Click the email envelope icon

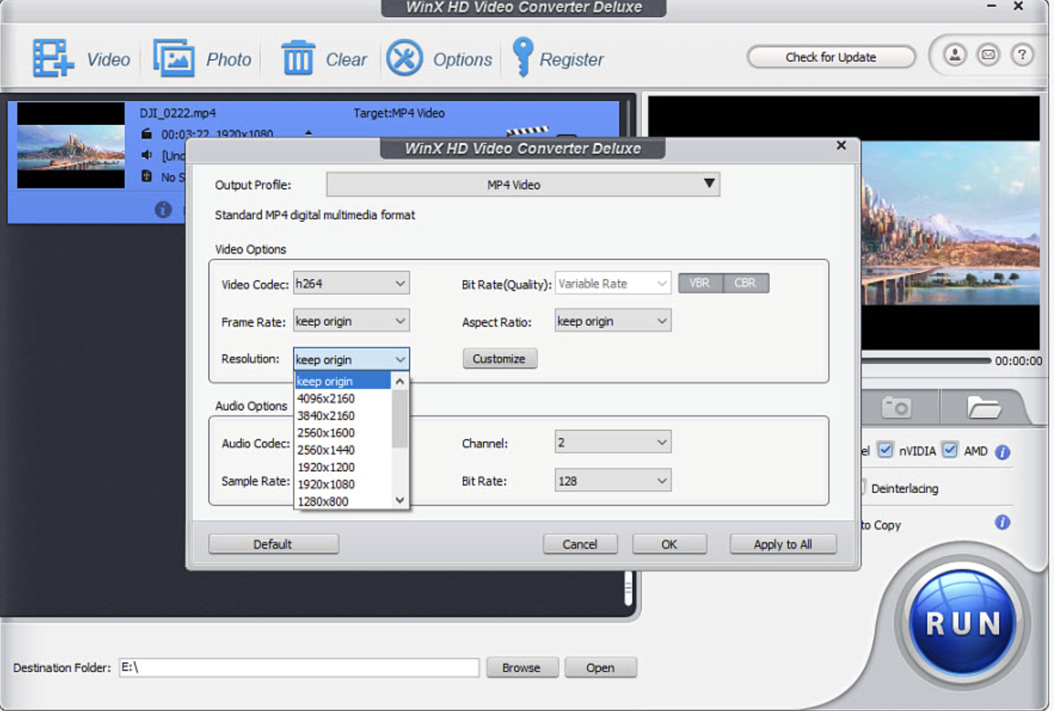pyautogui.click(x=988, y=55)
